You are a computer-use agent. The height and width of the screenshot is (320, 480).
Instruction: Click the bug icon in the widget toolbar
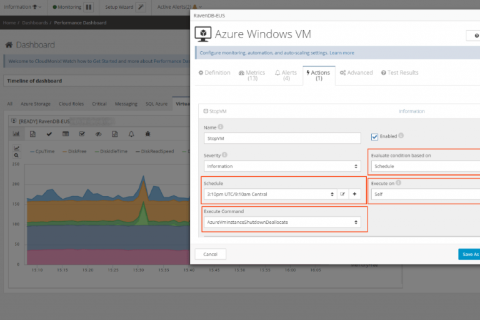(147, 134)
